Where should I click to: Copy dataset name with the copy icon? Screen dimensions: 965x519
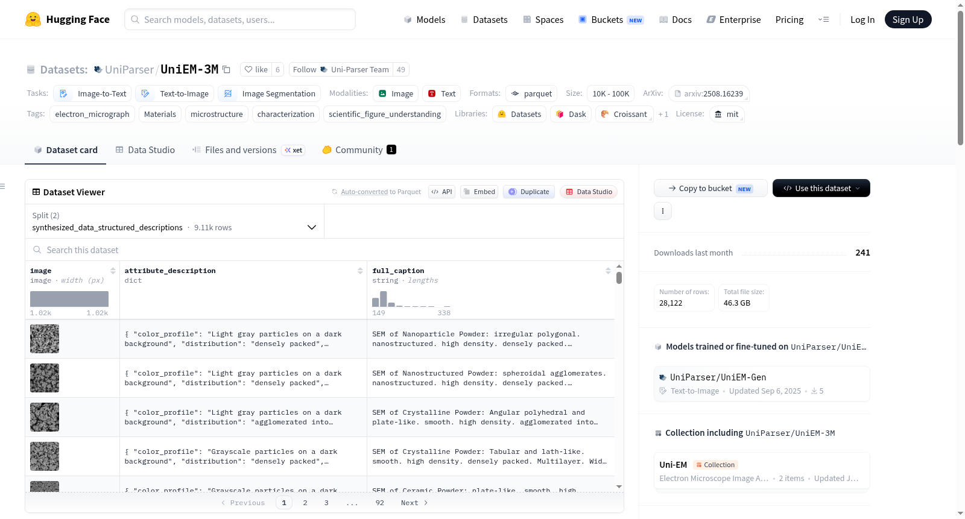pos(227,69)
